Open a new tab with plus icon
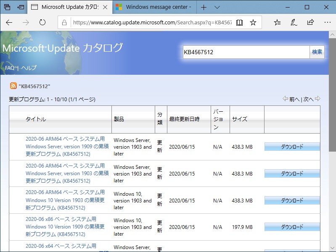 [204, 8]
